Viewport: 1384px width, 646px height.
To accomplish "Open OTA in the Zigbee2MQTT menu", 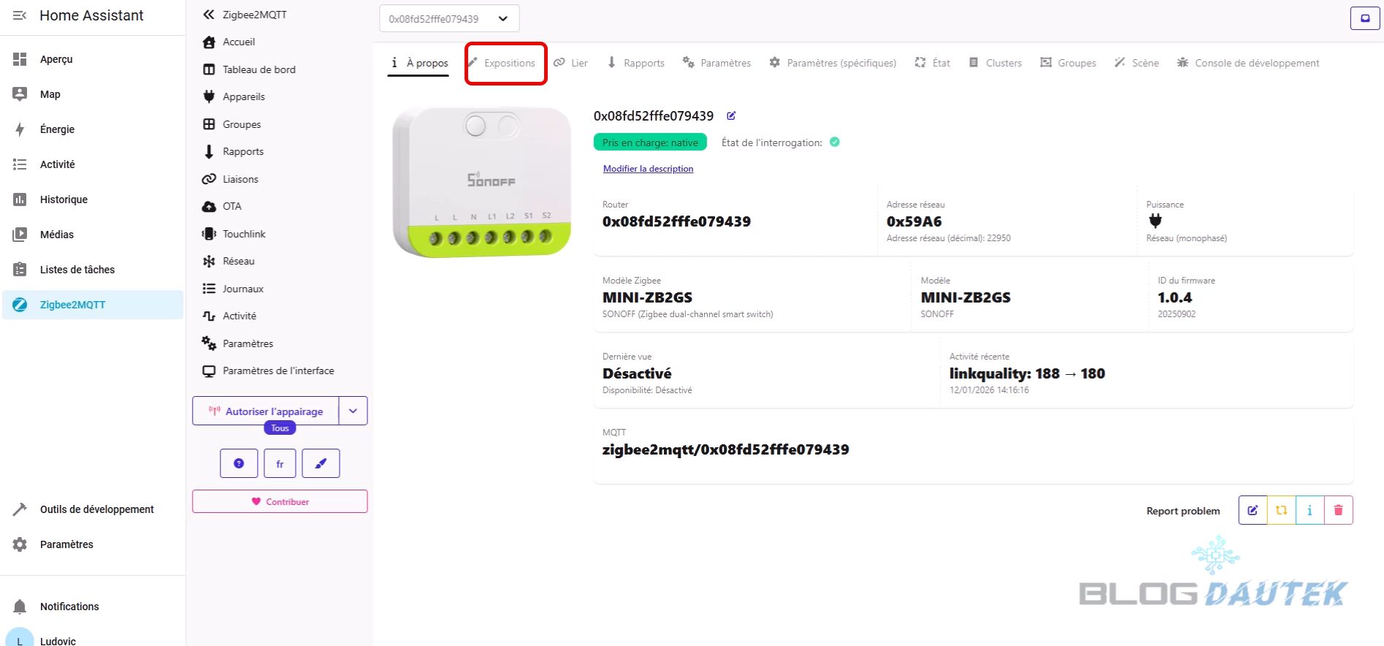I will pyautogui.click(x=232, y=206).
